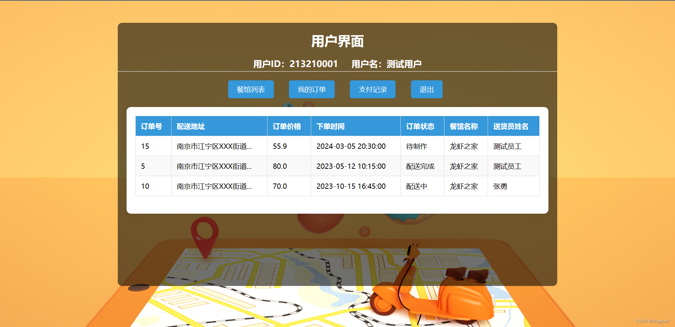Click the 配送完成 status cell
675x327 pixels.
[x=423, y=166]
